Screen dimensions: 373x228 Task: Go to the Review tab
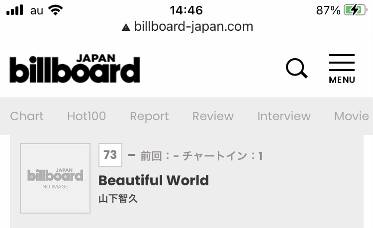point(213,116)
